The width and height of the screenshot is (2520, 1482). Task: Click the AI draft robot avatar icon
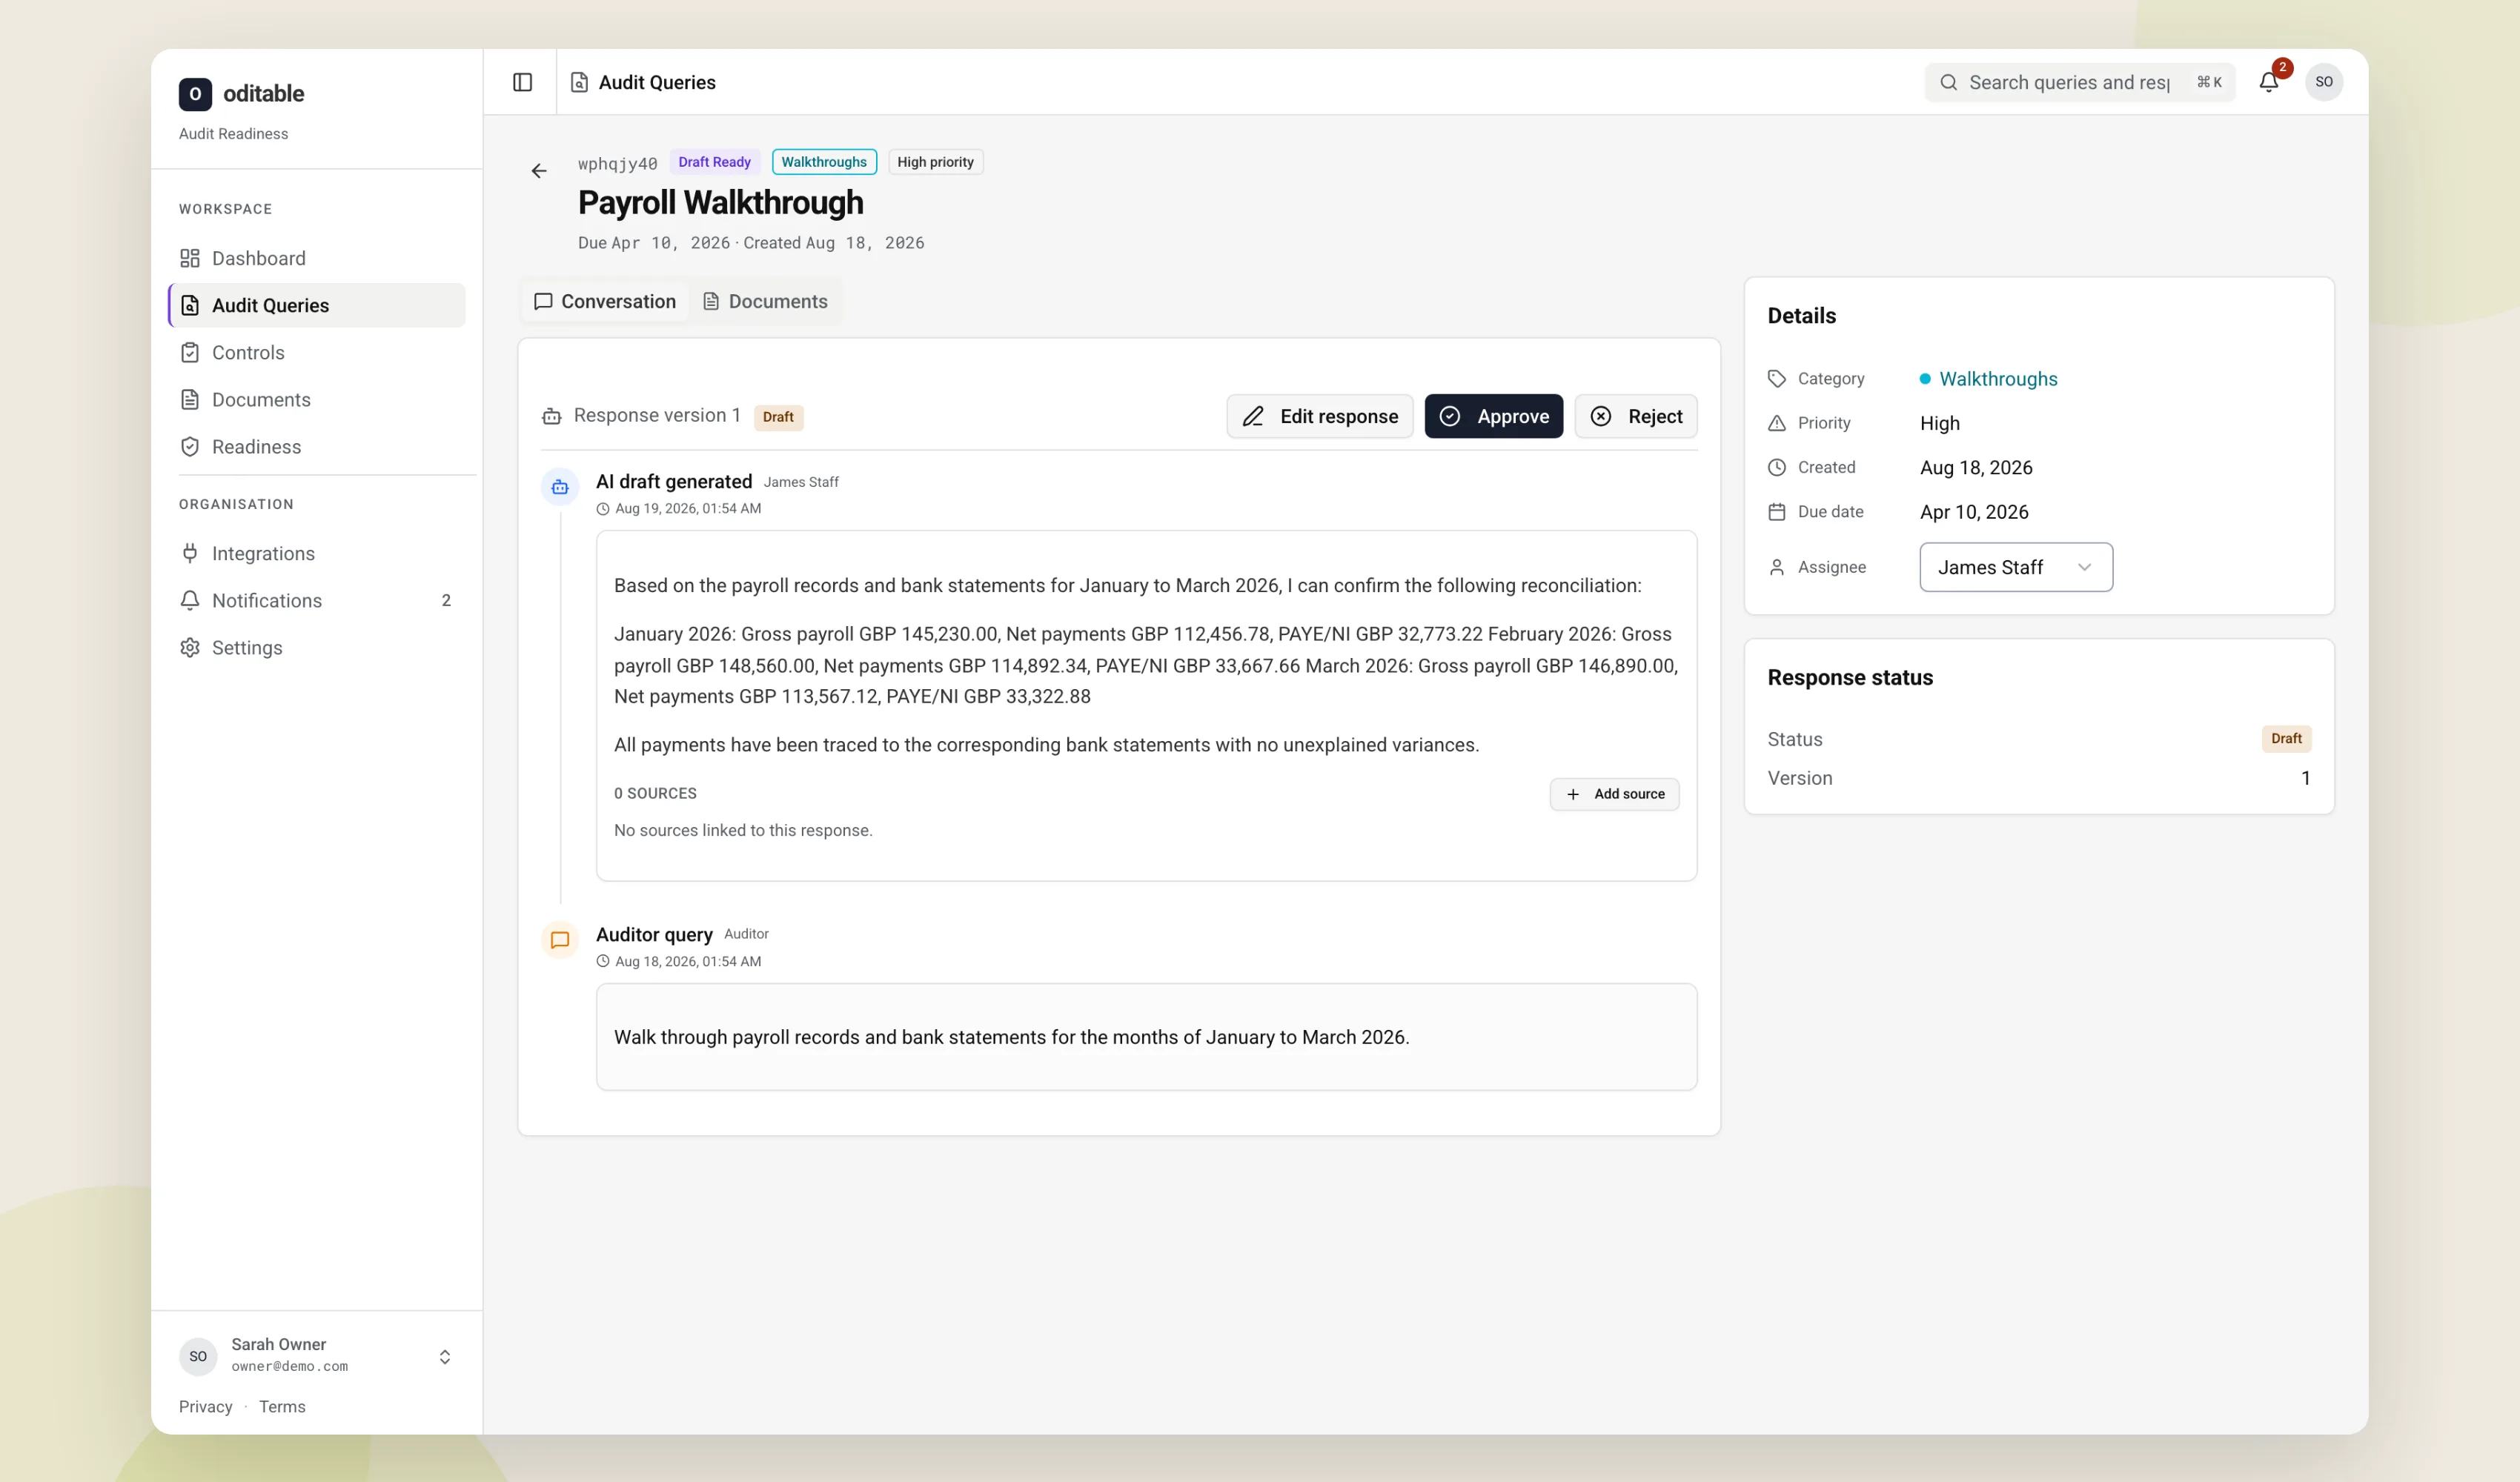click(560, 487)
